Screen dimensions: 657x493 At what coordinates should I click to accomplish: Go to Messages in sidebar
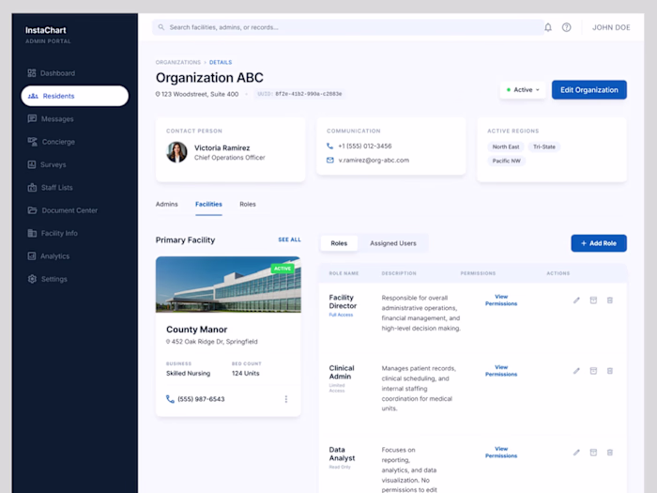point(51,119)
